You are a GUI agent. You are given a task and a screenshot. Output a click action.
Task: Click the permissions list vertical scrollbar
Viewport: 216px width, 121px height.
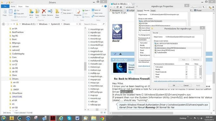click(200, 72)
